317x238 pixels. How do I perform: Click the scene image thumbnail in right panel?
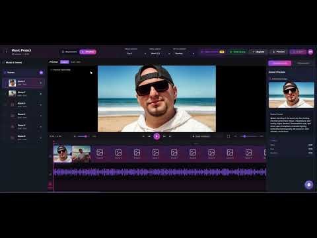tap(291, 95)
